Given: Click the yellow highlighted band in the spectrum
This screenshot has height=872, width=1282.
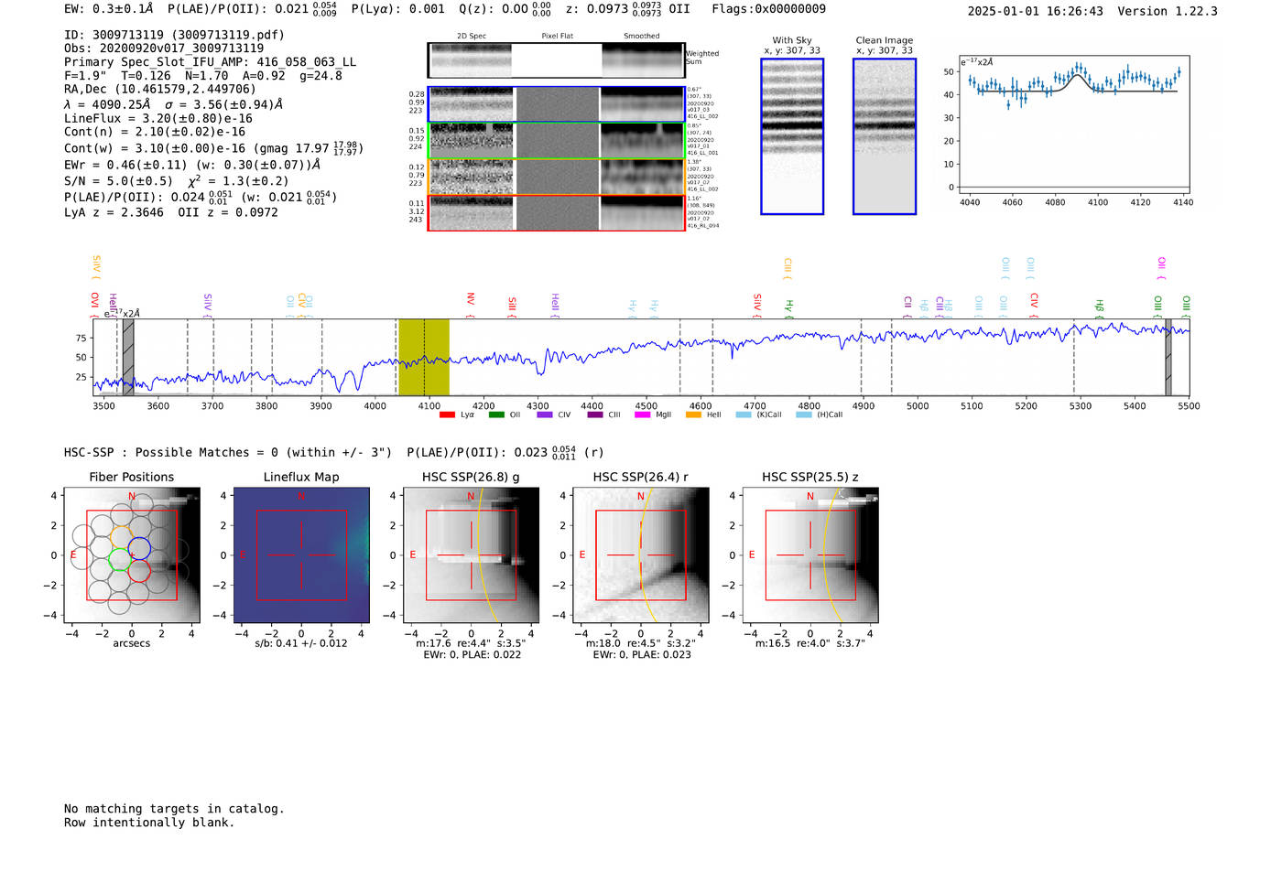Looking at the screenshot, I should [x=424, y=357].
